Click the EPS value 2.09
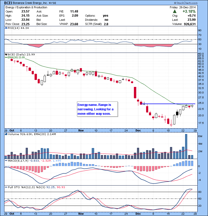The width and height of the screenshot is (208, 216). [75, 16]
